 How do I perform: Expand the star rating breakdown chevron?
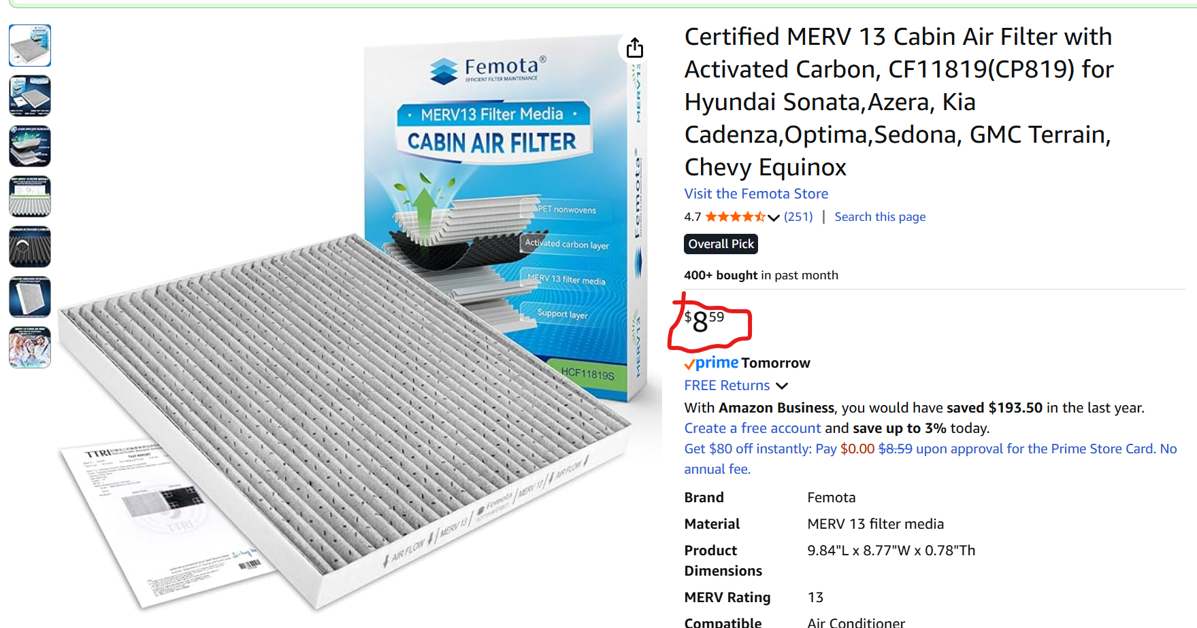click(x=774, y=217)
